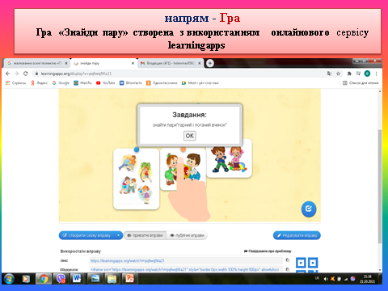The height and width of the screenshot is (291, 388).
Task: Click the page vertical scrollbar thumb
Action: click(380, 187)
